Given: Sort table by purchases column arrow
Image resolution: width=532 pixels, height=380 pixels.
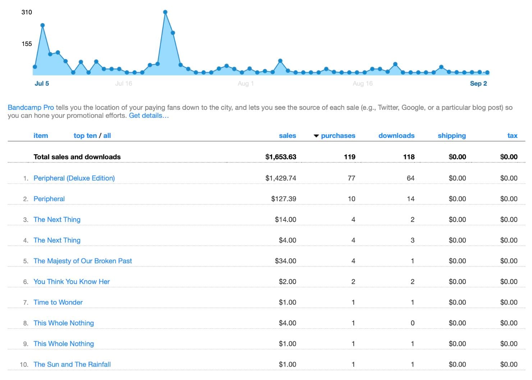Looking at the screenshot, I should (316, 136).
